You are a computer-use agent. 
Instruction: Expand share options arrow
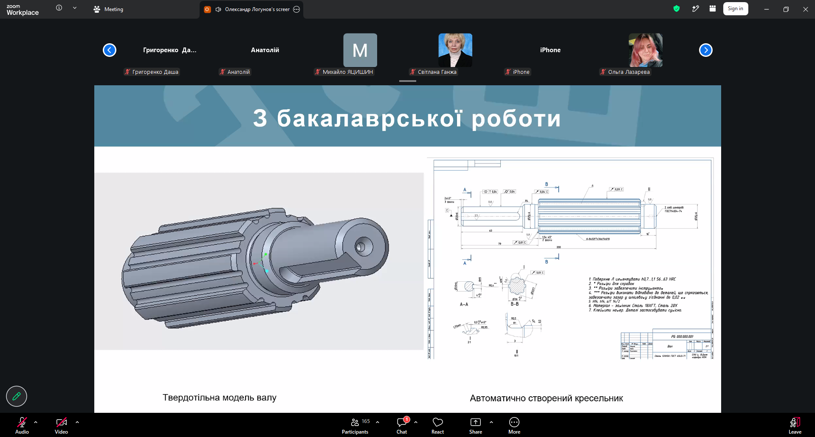[x=491, y=422]
